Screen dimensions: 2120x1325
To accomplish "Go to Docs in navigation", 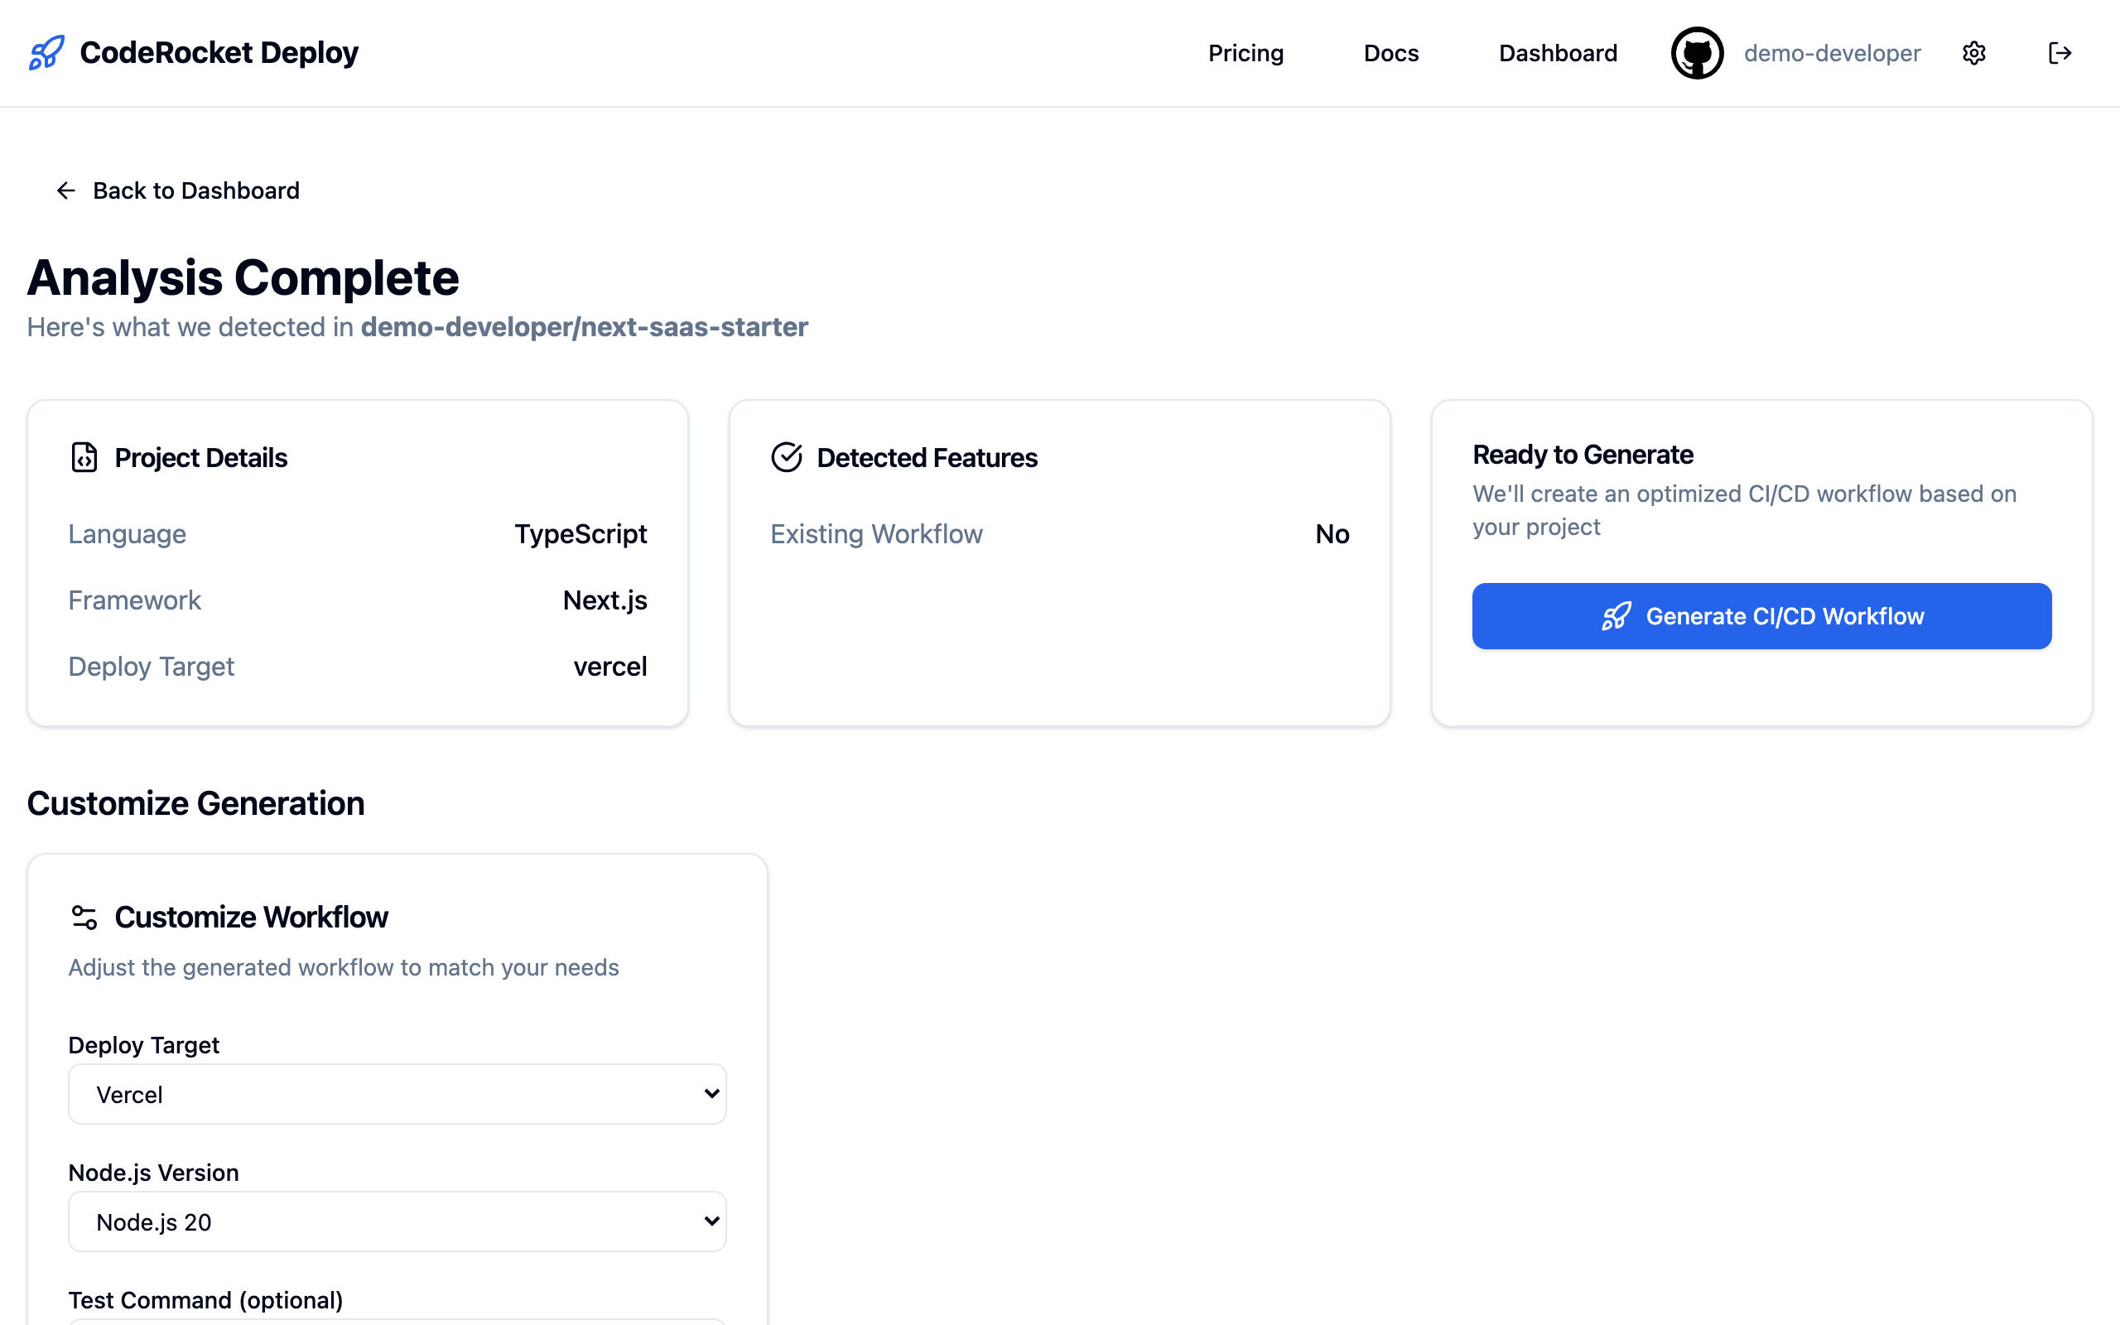I will click(1390, 54).
